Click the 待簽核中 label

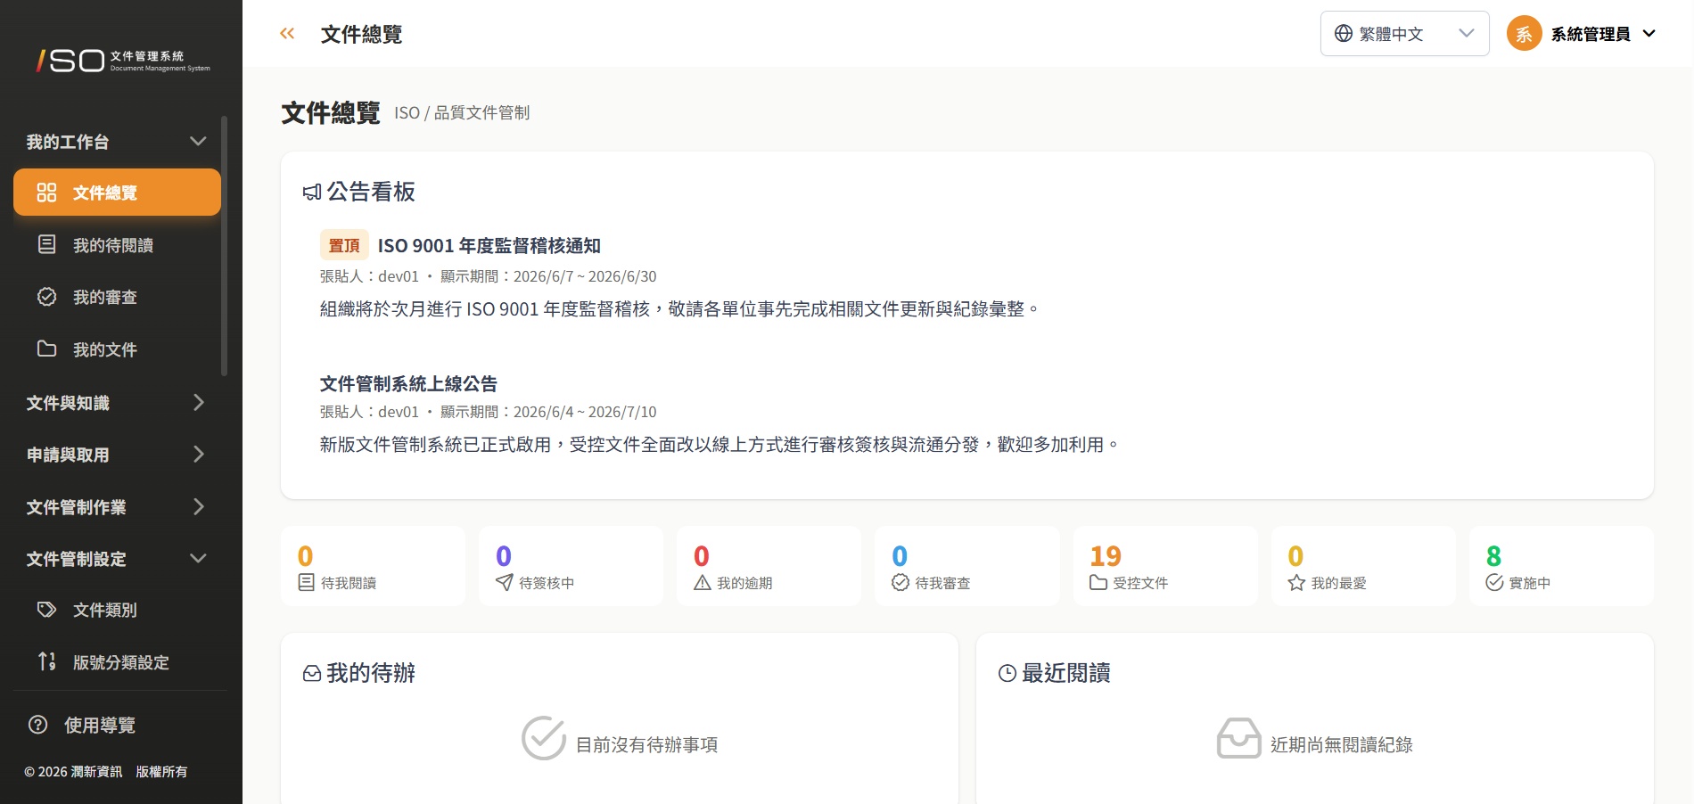pos(547,583)
